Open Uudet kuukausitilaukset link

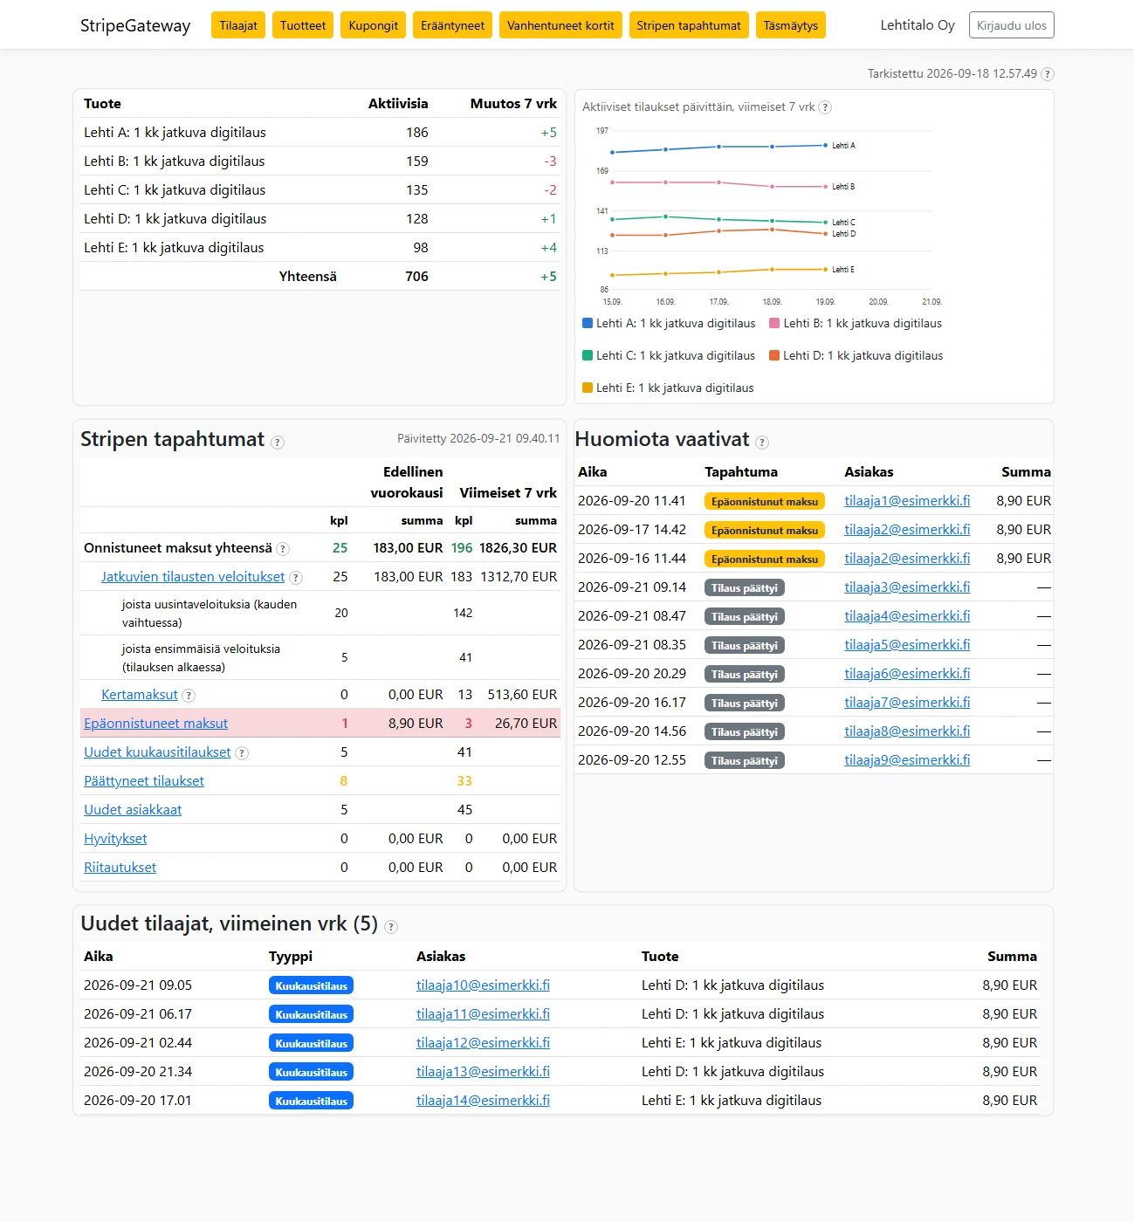pyautogui.click(x=157, y=752)
